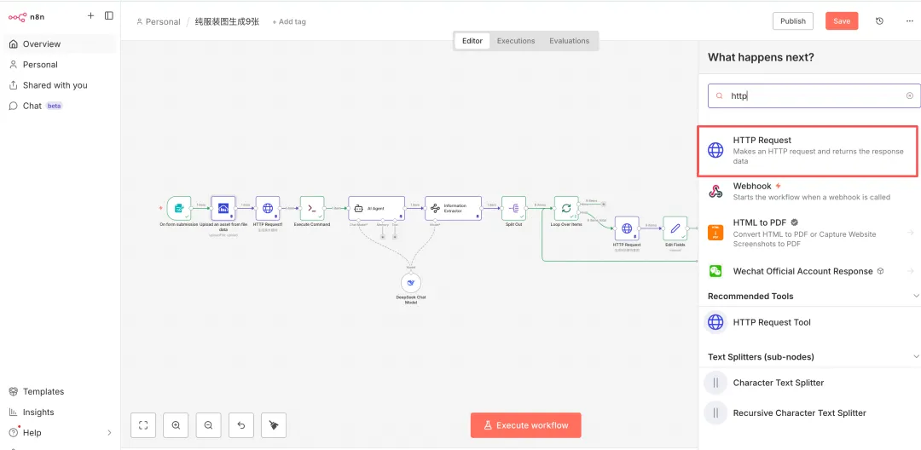Select the Execute Command node
The height and width of the screenshot is (450, 921).
click(312, 208)
